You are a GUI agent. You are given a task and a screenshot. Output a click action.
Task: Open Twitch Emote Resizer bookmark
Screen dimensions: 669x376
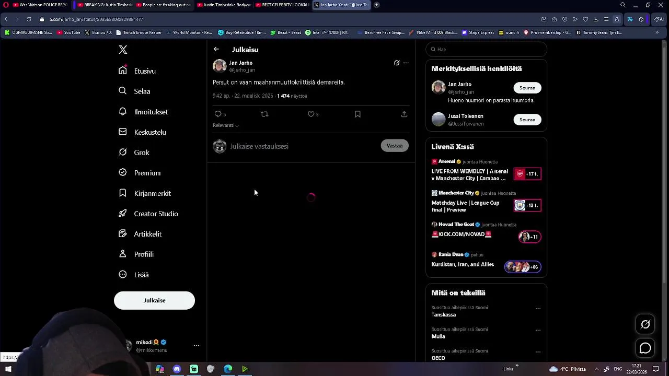click(x=139, y=32)
